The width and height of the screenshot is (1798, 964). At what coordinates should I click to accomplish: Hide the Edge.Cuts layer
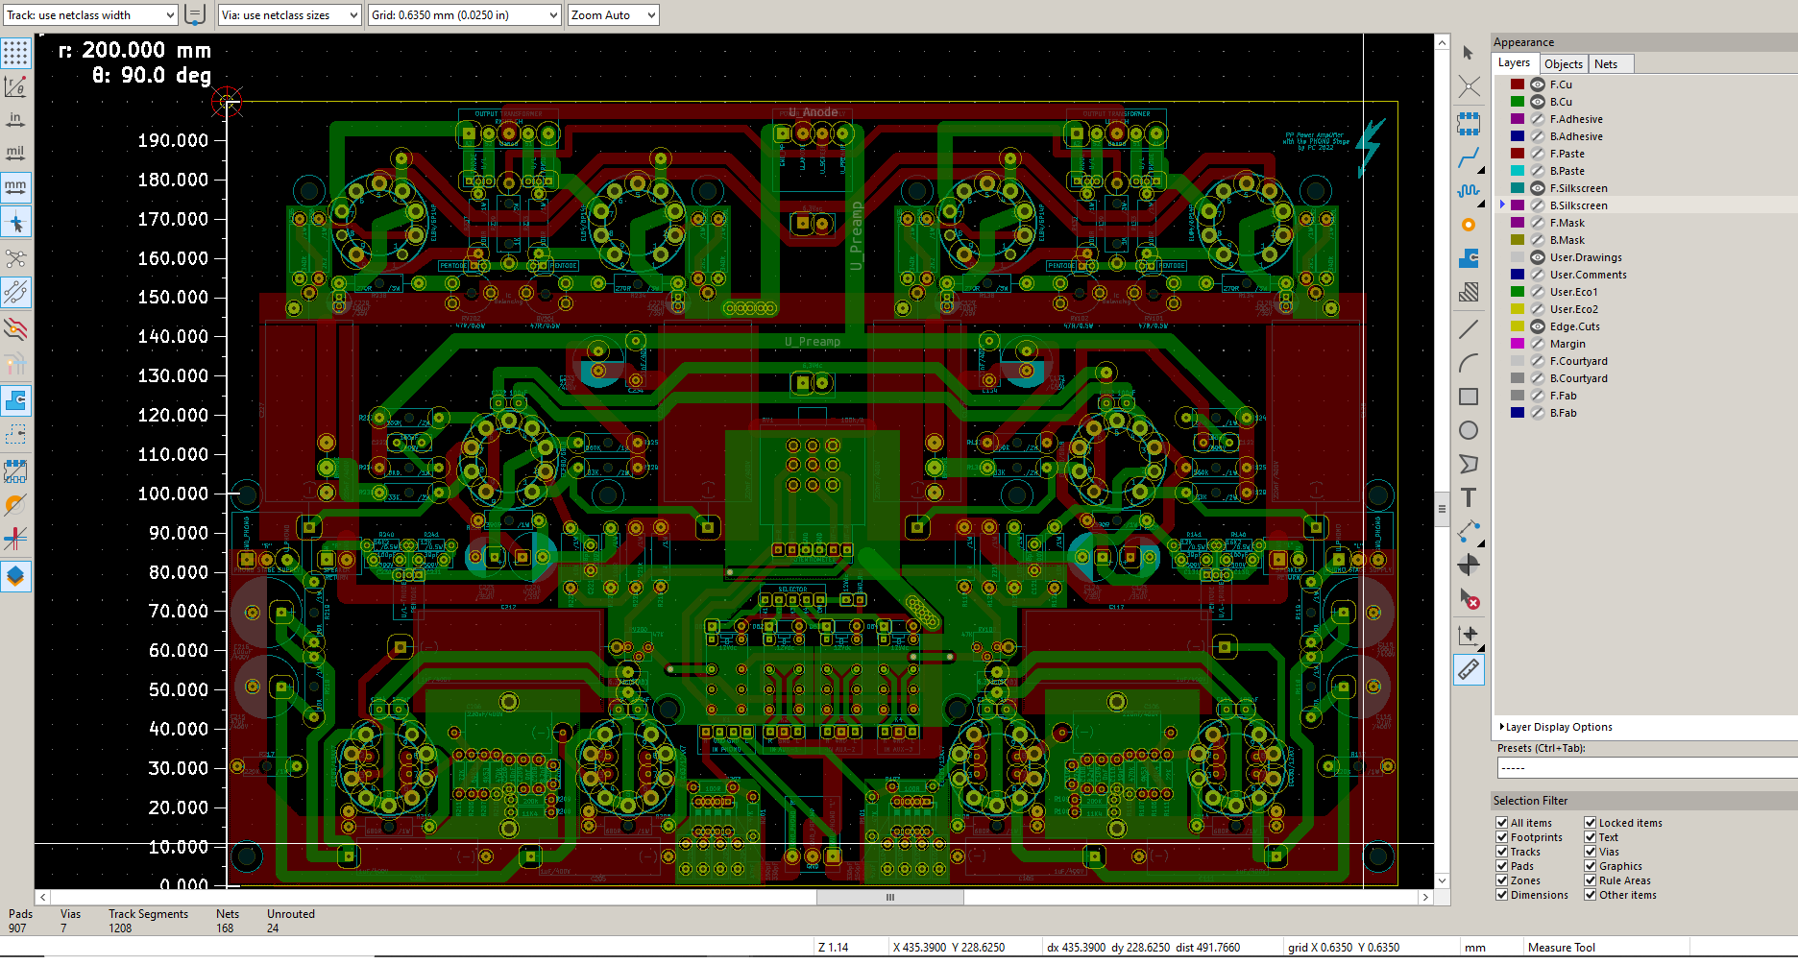tap(1538, 326)
